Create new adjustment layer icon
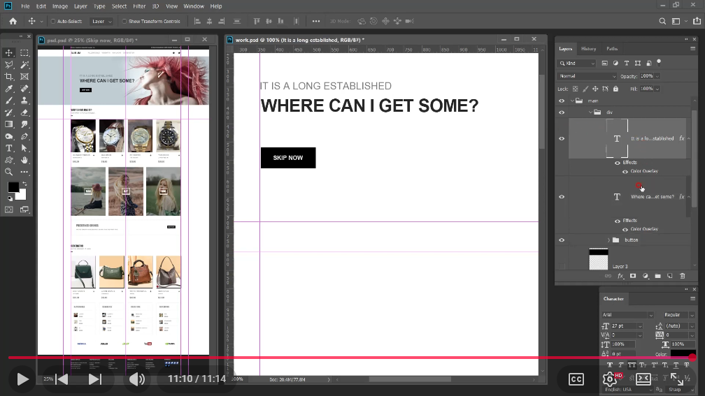Screen dimensions: 705x396 tap(645, 276)
